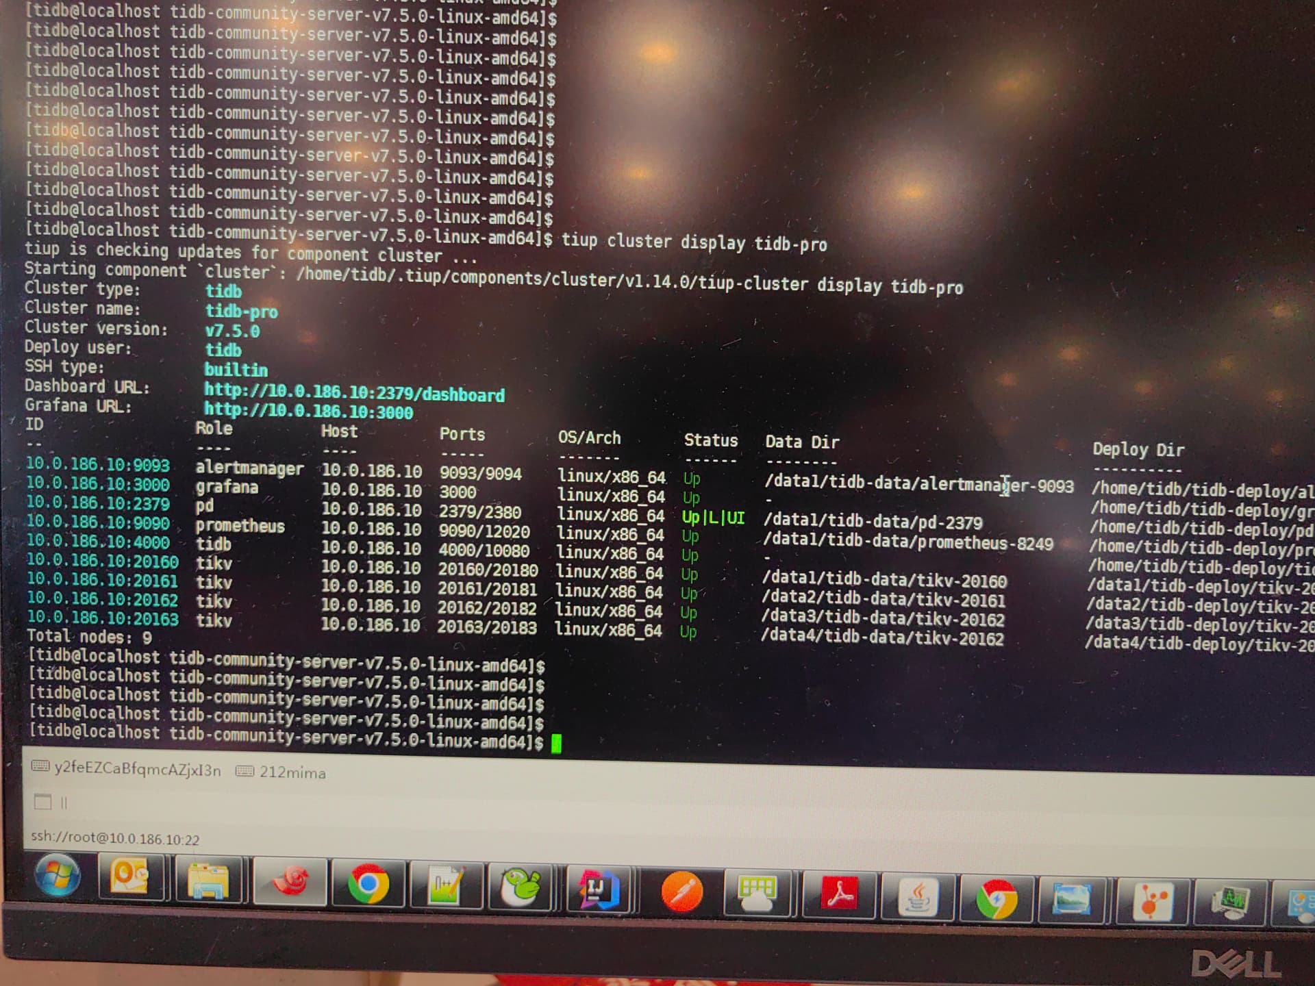
Task: Select the red swirl Xshell taskbar icon
Action: click(x=290, y=881)
